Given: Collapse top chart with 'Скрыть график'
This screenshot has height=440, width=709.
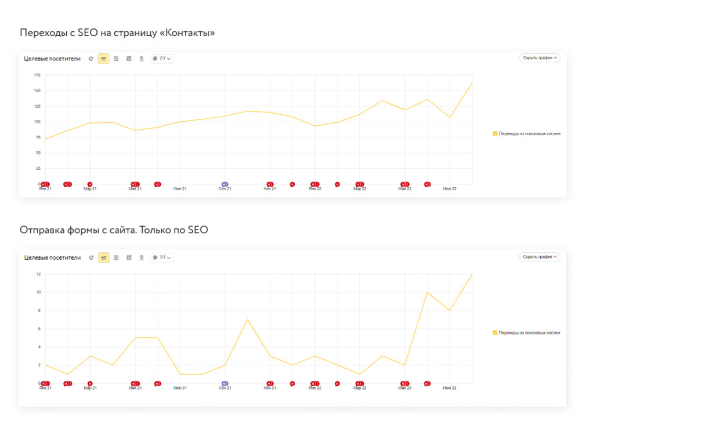Looking at the screenshot, I should (x=540, y=58).
